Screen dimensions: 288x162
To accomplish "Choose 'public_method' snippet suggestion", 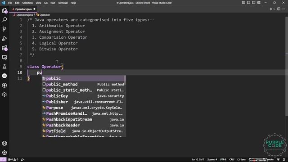I will pyautogui.click(x=83, y=84).
